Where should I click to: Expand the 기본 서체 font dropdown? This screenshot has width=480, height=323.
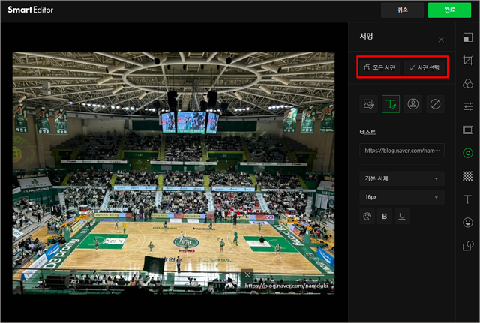coord(401,178)
